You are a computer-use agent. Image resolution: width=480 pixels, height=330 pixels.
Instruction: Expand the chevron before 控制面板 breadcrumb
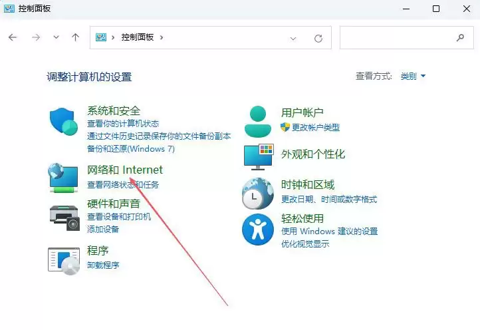pyautogui.click(x=113, y=37)
